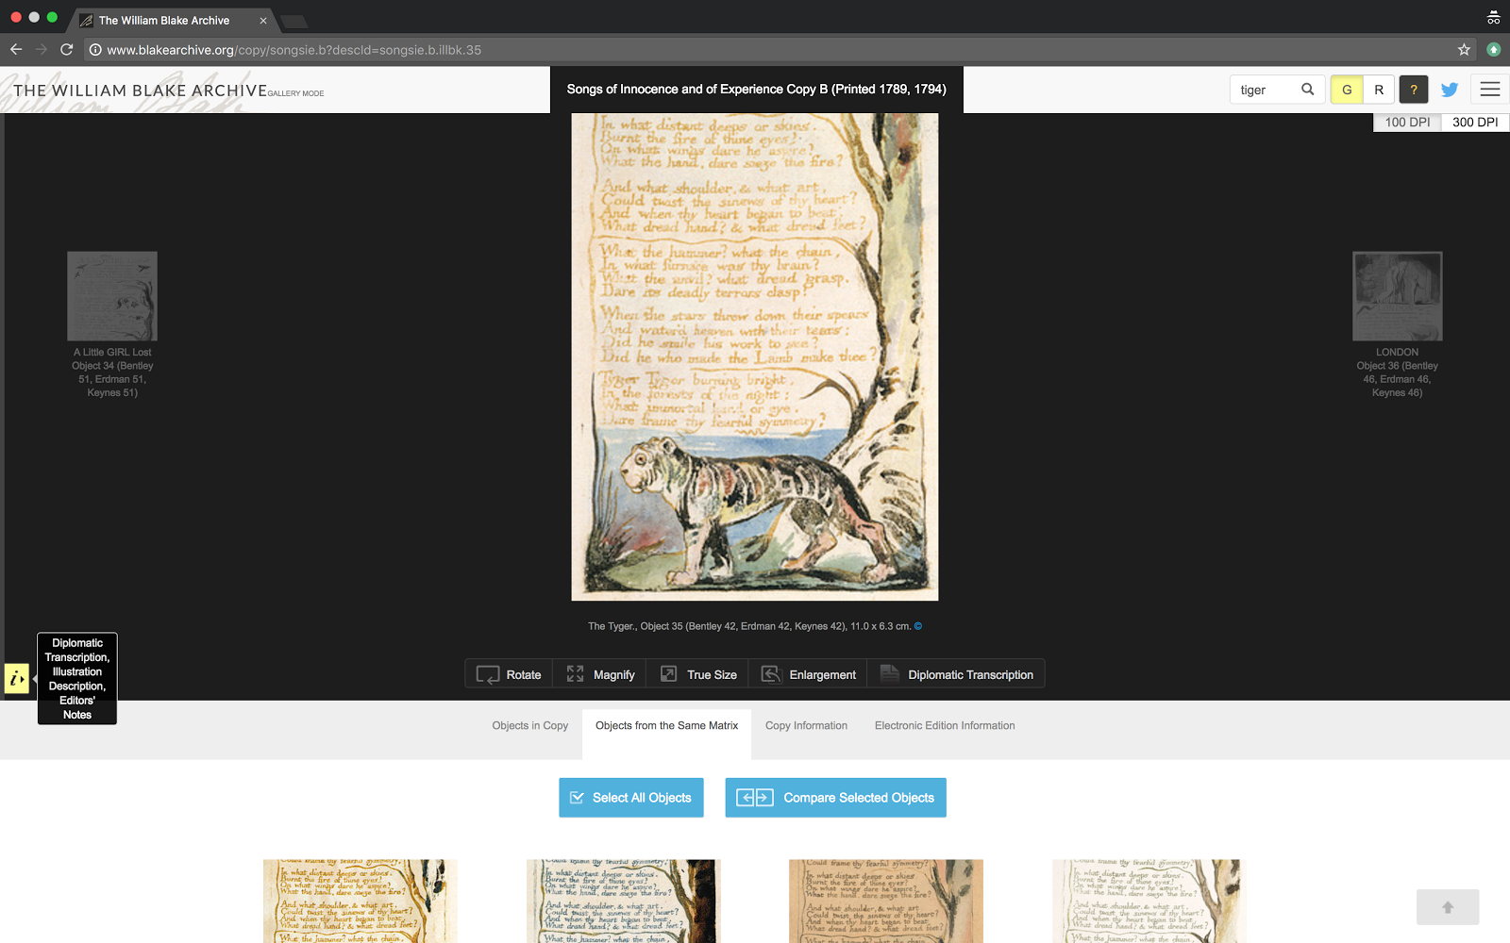
Task: Activate the Magnify tool
Action: click(600, 674)
